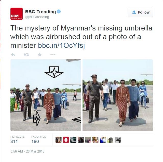Open the bbc.in/1OcYfsj link
The height and width of the screenshot is (162, 163).
pyautogui.click(x=61, y=46)
